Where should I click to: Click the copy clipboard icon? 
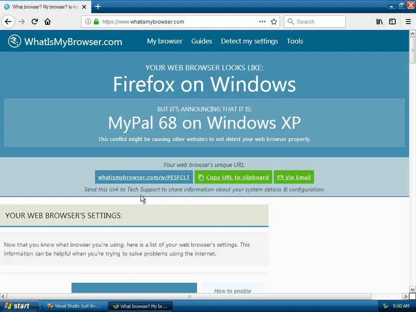coord(201,177)
